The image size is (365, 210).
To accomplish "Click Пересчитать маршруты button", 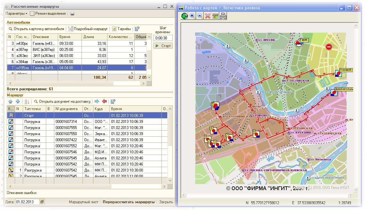I will point(128,202).
